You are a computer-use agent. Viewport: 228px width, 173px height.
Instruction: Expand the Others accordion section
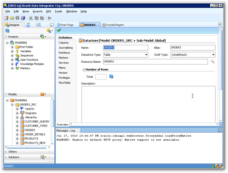[x=6, y=151]
